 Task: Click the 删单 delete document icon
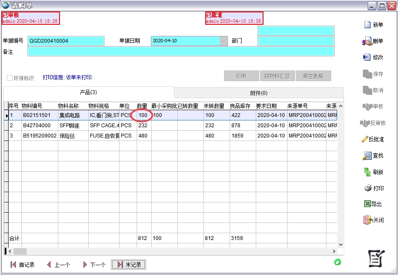tap(367, 41)
